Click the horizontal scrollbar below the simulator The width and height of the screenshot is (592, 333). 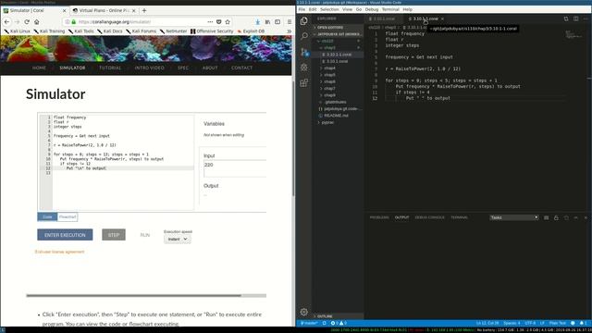tap(146, 296)
